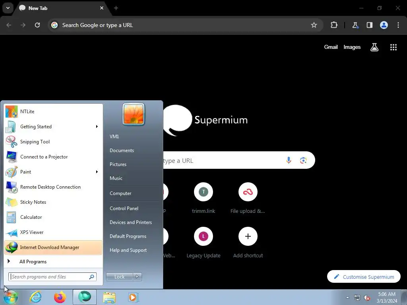407x305 pixels.
Task: Expand the Getting Started submenu arrow
Action: pyautogui.click(x=97, y=127)
